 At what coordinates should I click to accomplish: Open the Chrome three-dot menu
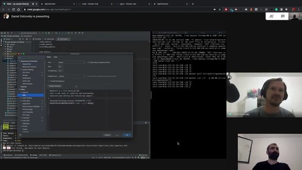[299, 9]
